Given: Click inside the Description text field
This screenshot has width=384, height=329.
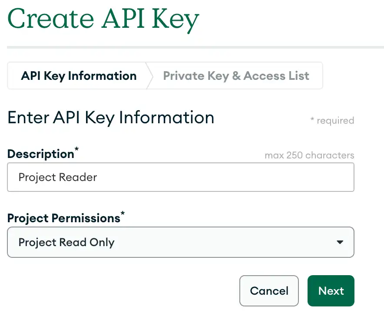Looking at the screenshot, I should [x=181, y=177].
